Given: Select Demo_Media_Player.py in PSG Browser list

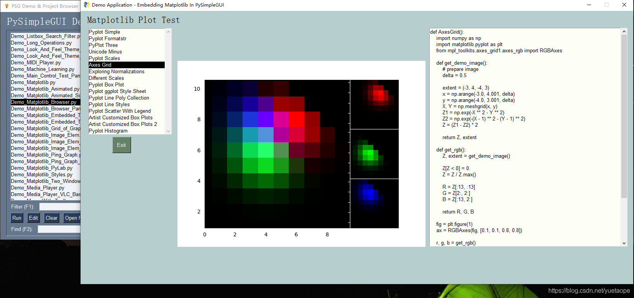Looking at the screenshot, I should pyautogui.click(x=45, y=188).
